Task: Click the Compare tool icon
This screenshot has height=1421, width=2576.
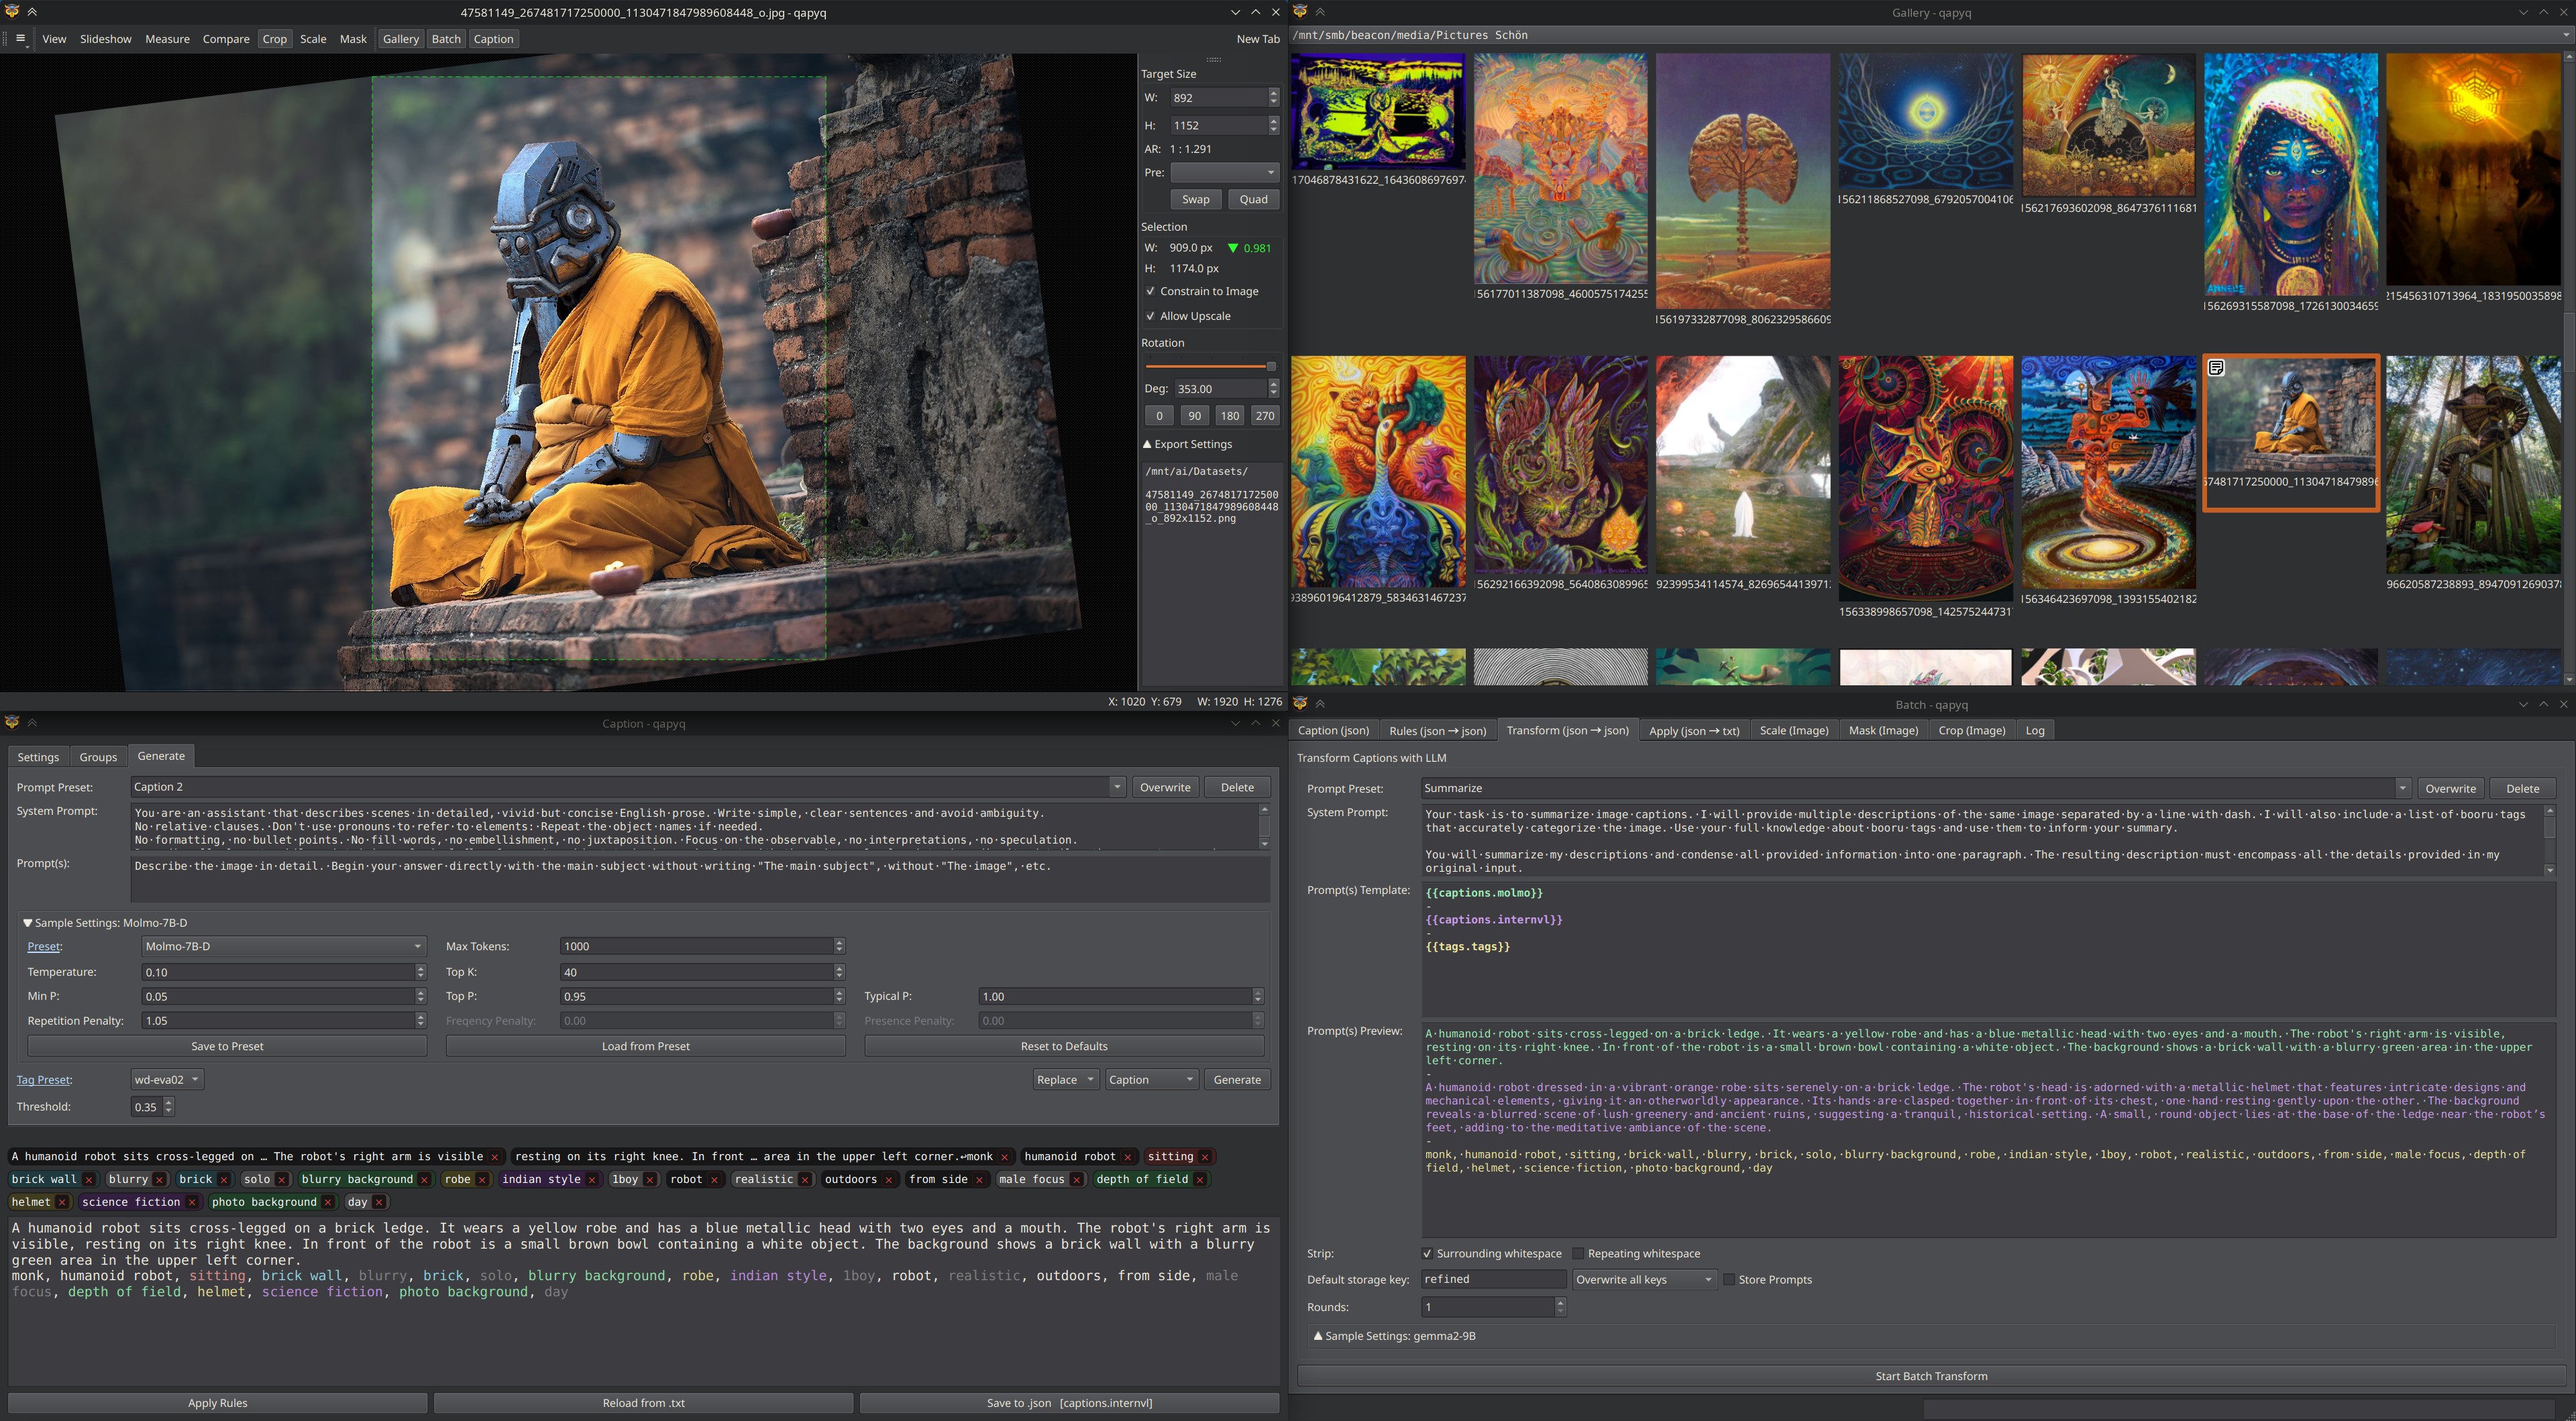Action: (x=226, y=38)
